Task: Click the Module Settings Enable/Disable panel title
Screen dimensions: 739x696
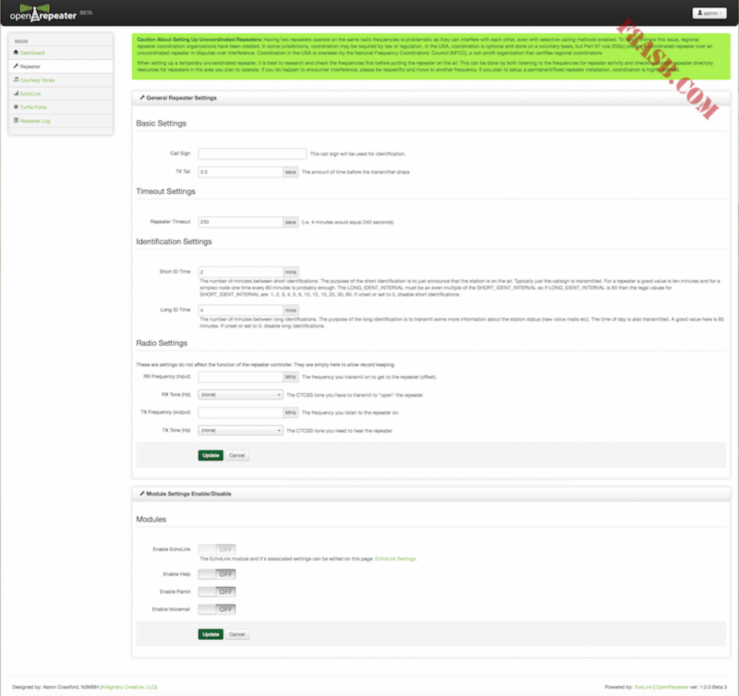Action: 188,494
